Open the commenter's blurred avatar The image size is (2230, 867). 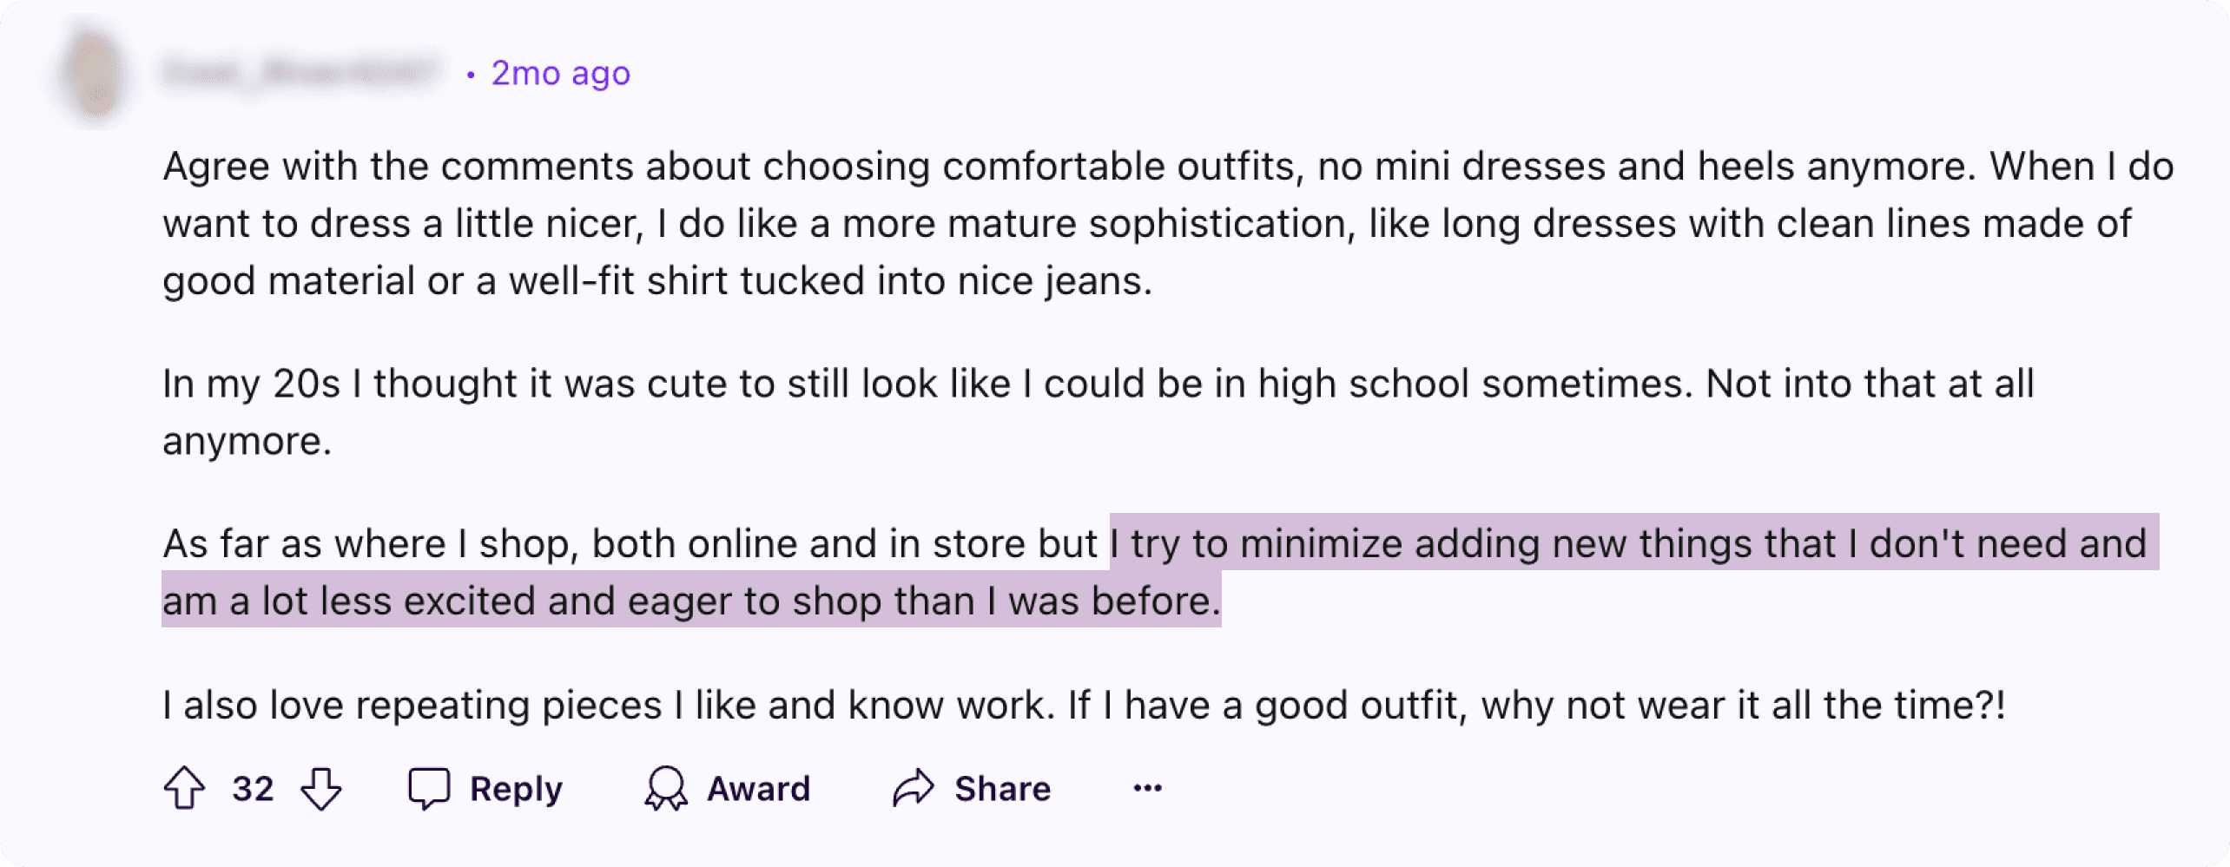[94, 73]
